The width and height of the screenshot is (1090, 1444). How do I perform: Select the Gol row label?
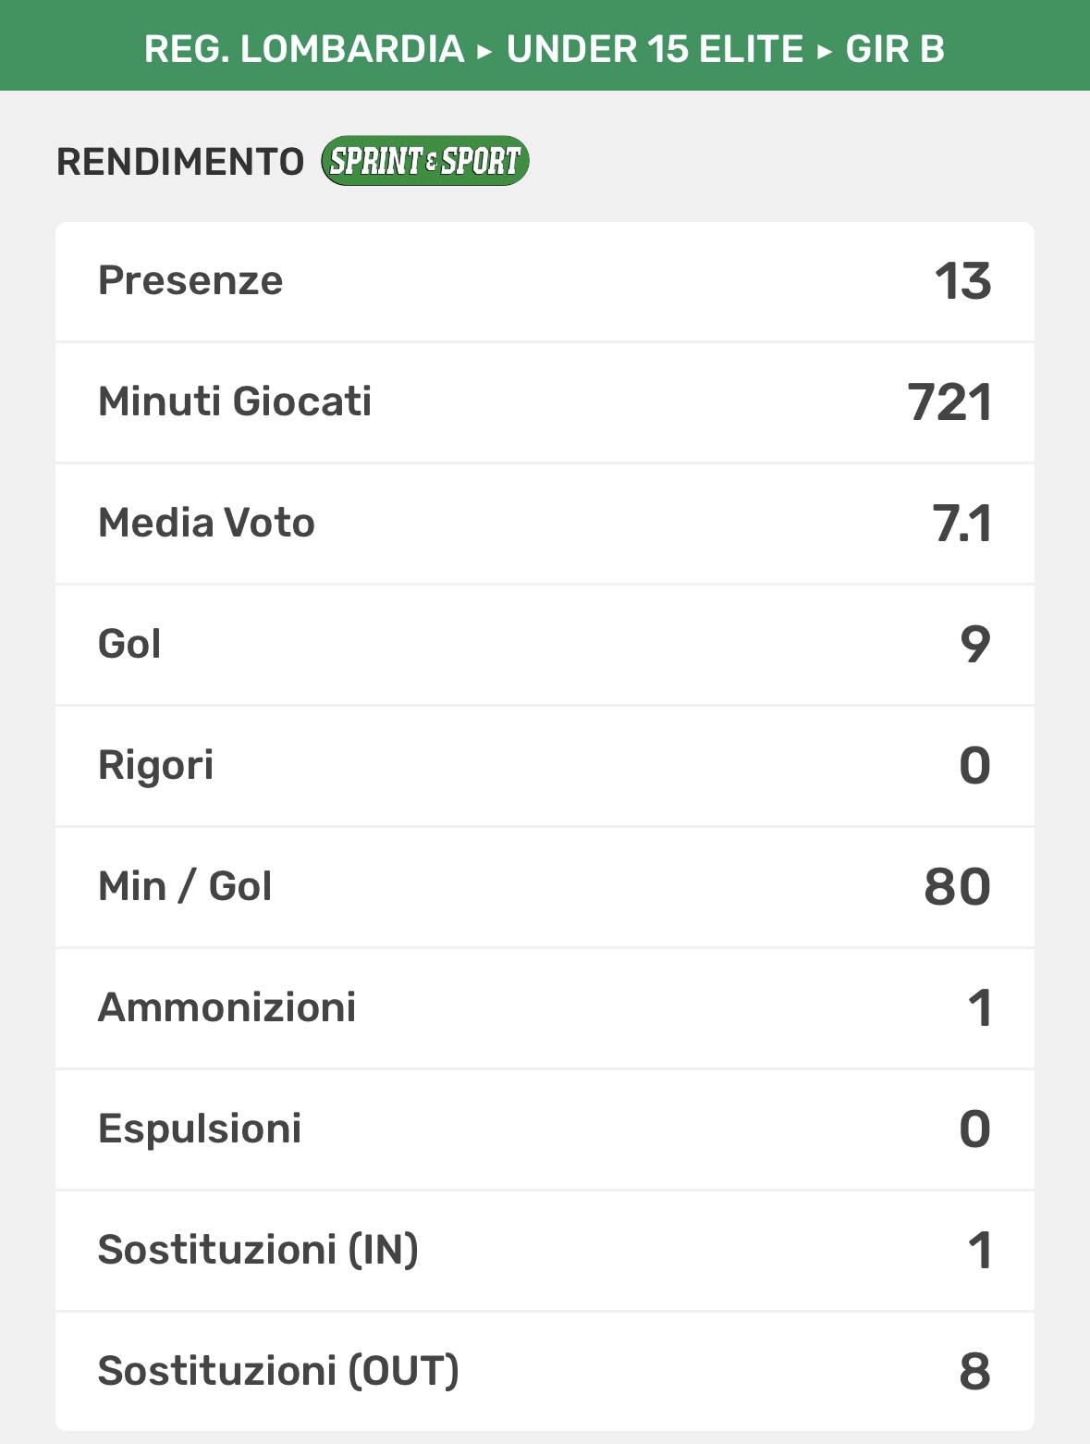tap(129, 644)
